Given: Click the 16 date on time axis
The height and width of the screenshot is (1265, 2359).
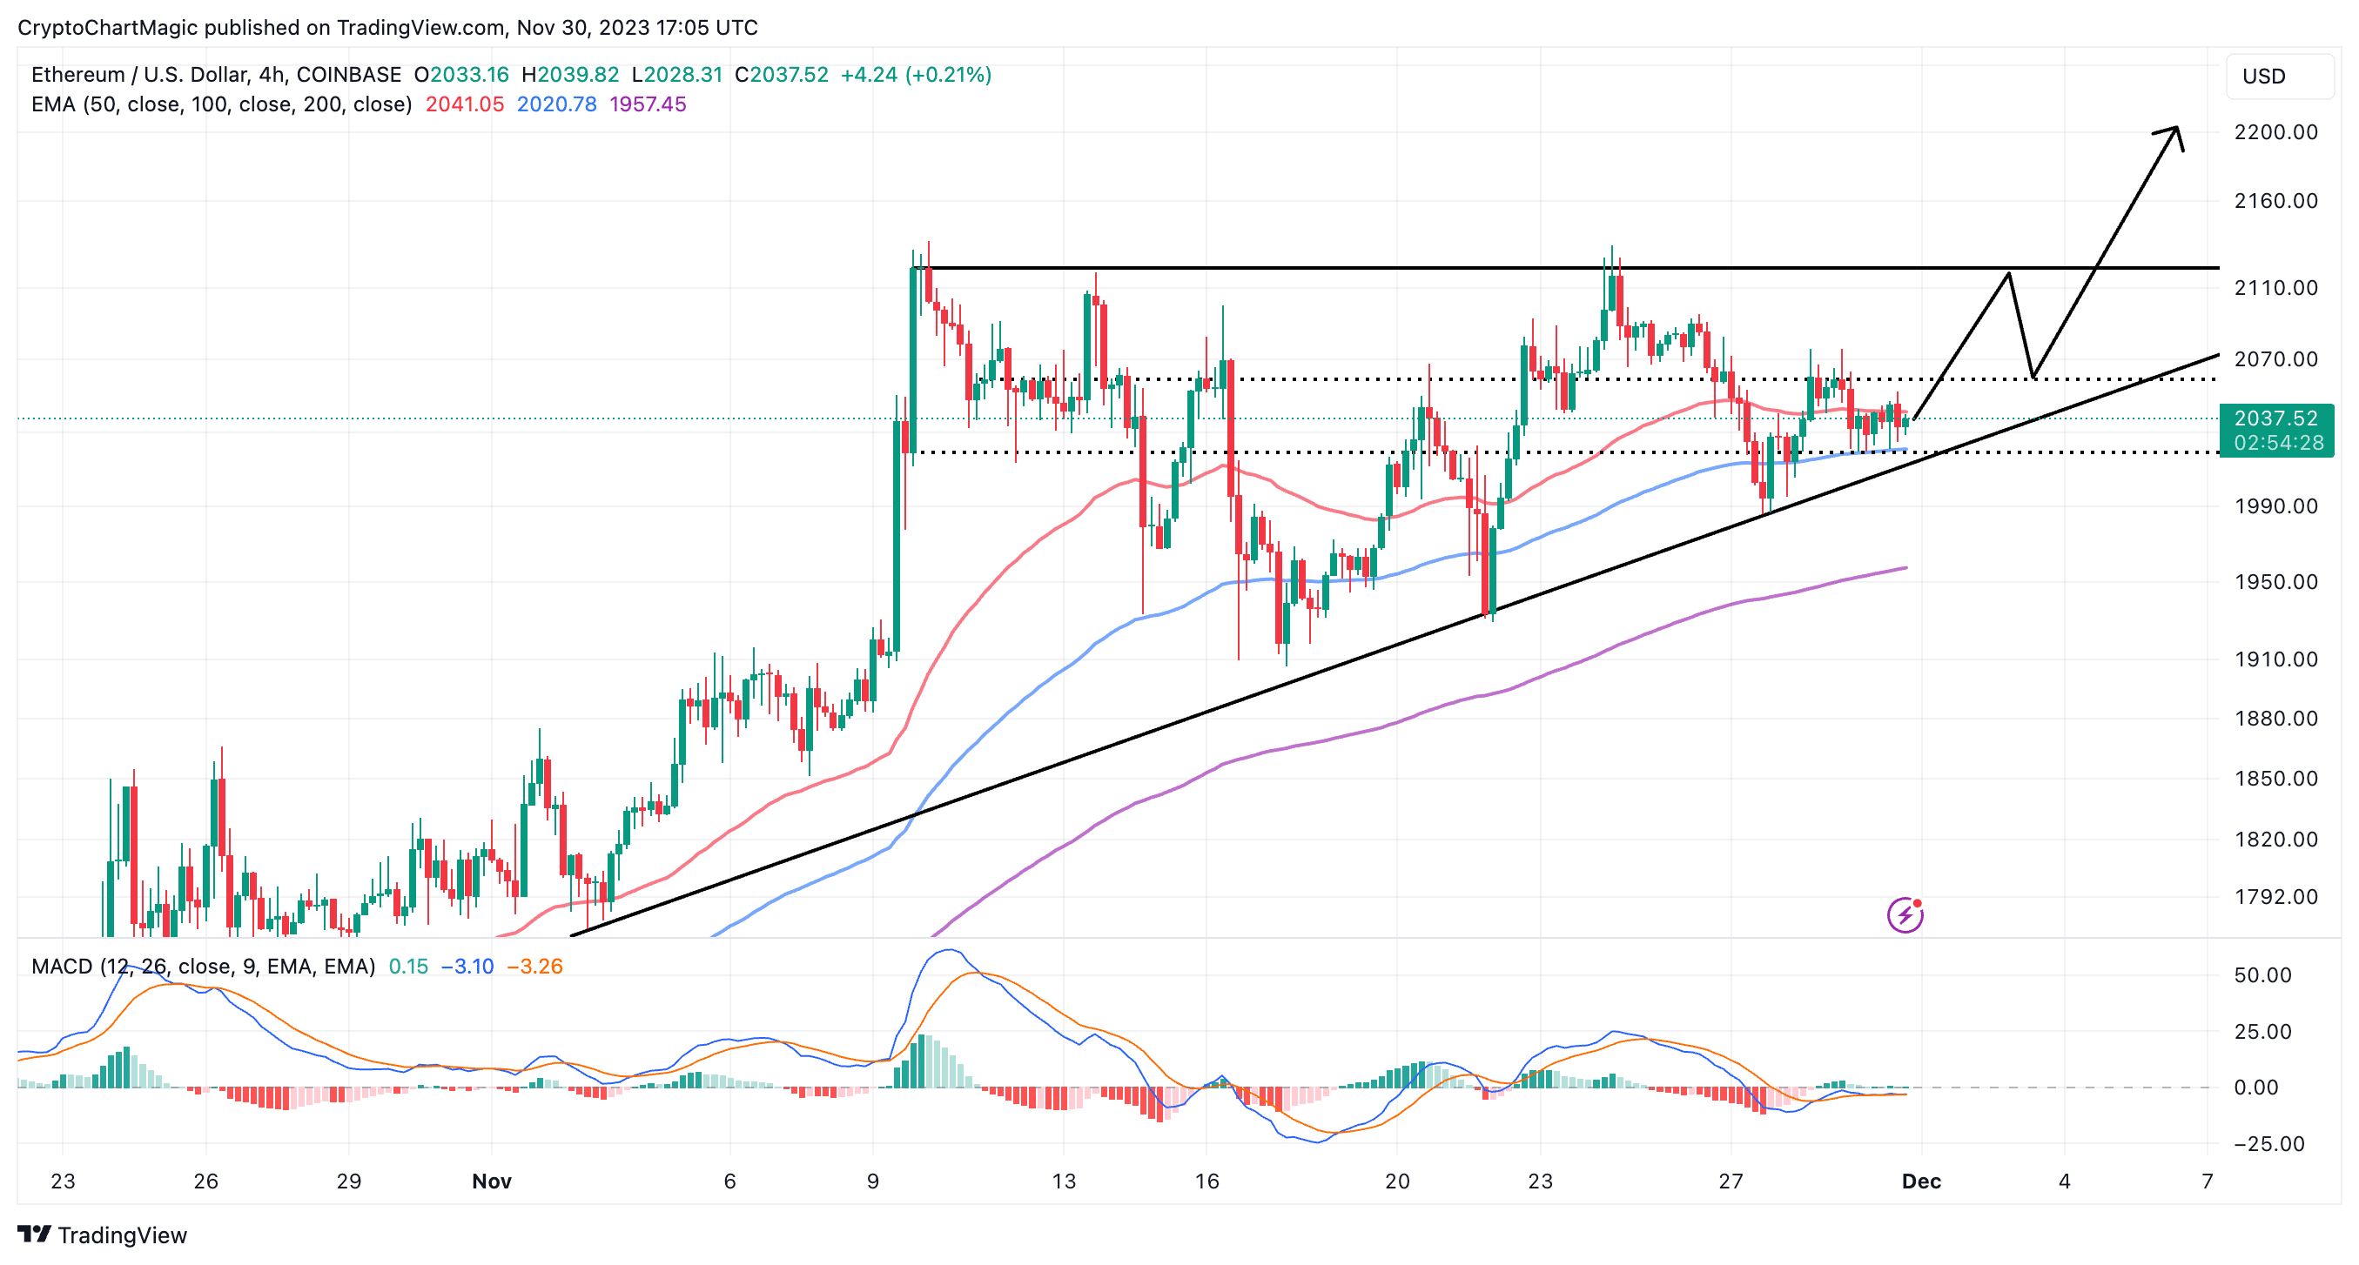Looking at the screenshot, I should coord(1207,1181).
